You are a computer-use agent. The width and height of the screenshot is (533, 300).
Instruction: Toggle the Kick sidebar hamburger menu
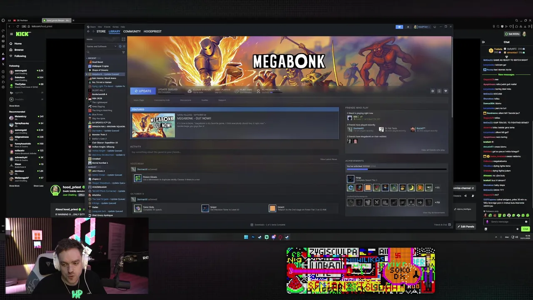click(11, 34)
